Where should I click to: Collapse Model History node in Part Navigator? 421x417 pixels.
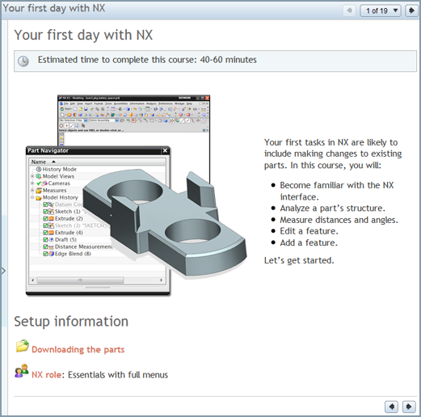coord(32,197)
